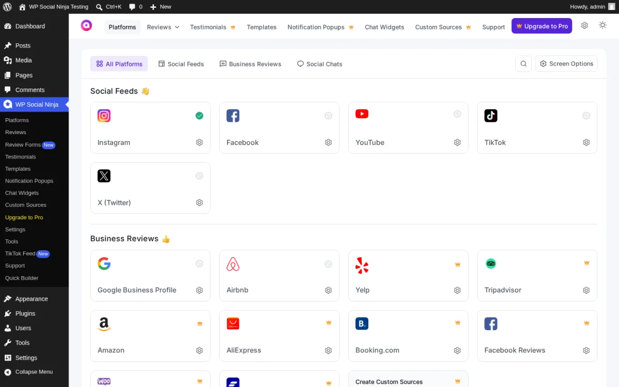
Task: Open Howdy, admin account menu
Action: 593,7
